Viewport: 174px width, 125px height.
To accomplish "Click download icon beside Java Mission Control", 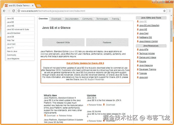I will coord(138,41).
